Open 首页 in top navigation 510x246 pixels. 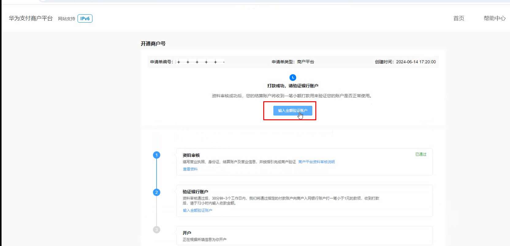[x=459, y=18]
